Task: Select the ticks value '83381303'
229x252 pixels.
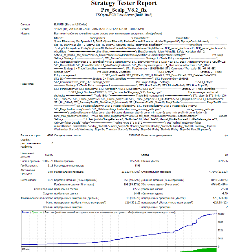Action: (x=135, y=135)
